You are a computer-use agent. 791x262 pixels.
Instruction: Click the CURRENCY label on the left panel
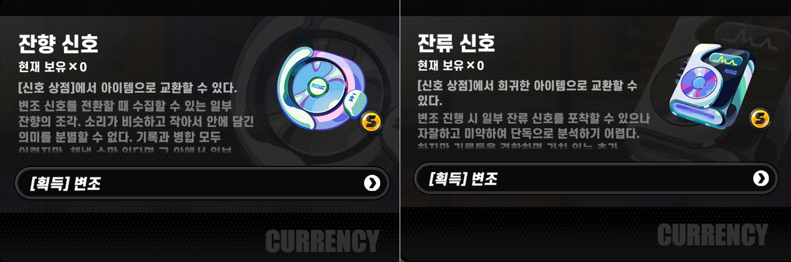pos(322,240)
